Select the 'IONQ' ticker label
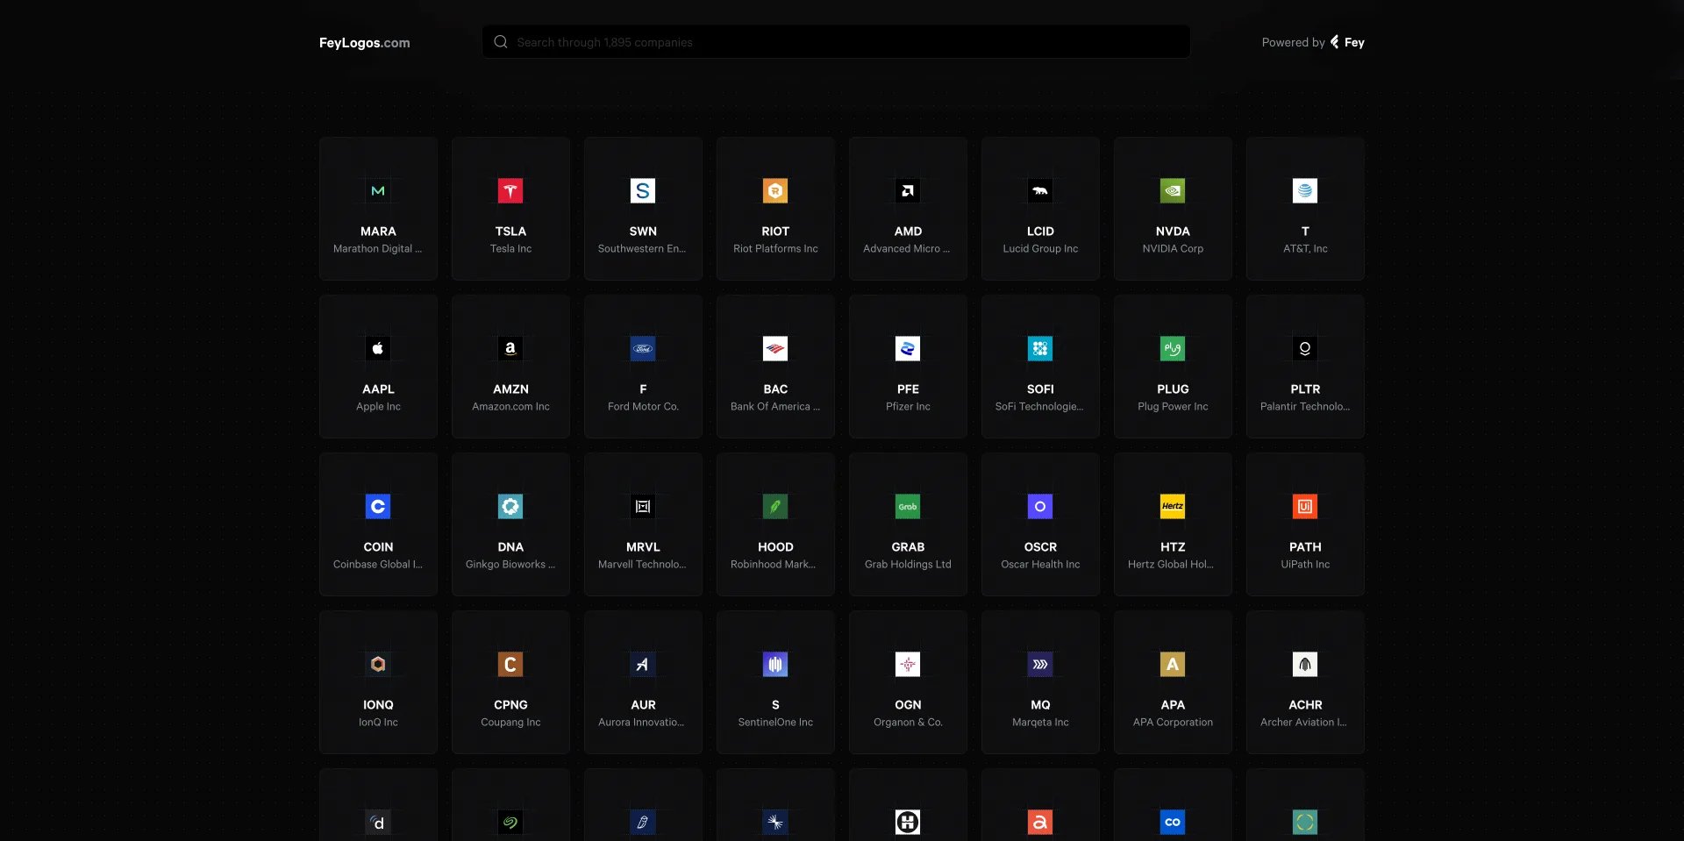 [378, 705]
